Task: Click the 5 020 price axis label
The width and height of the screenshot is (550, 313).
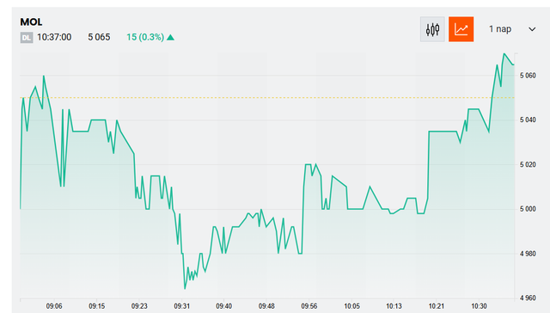Action: 528,164
